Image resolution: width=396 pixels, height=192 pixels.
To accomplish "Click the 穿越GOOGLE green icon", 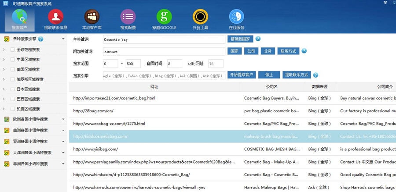I will (164, 18).
